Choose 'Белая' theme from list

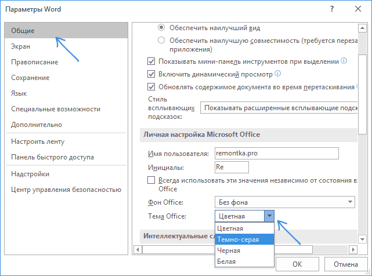[244, 262]
